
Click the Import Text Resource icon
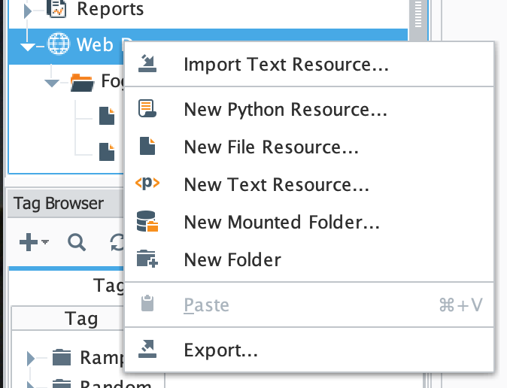pos(147,64)
